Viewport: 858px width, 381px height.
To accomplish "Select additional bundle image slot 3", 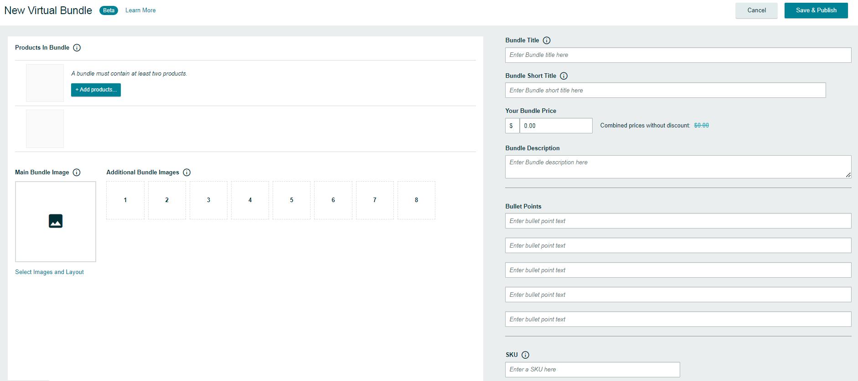I will tap(208, 200).
